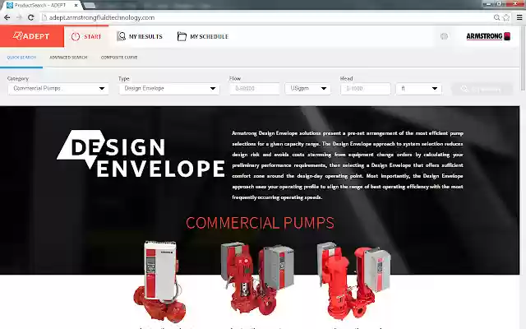Click the ProductSearch - ADEPT browser tab
526x329 pixels.
point(42,6)
